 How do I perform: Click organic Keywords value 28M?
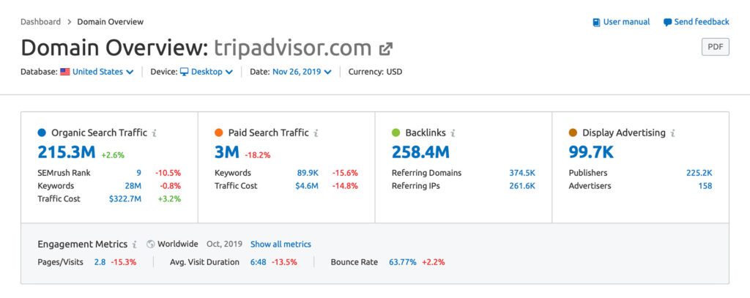pyautogui.click(x=133, y=185)
